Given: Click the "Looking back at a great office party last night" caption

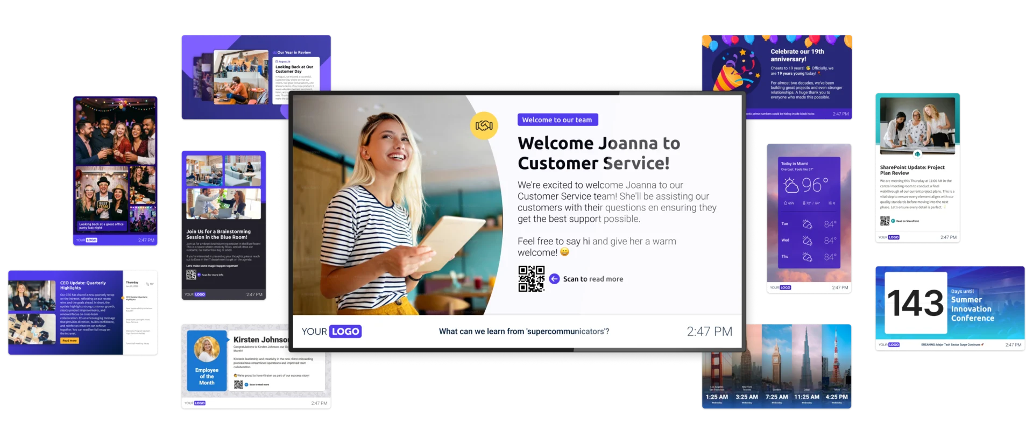Looking at the screenshot, I should (101, 226).
